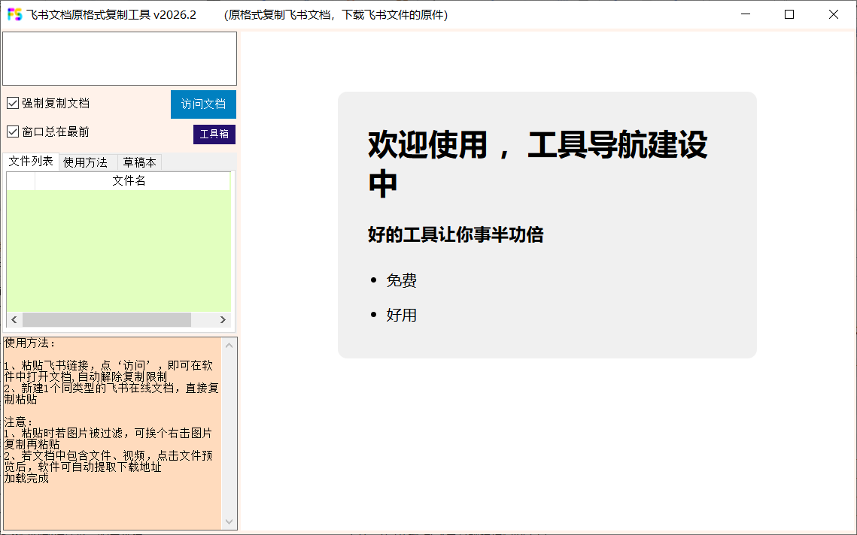Open the 工具箱 (Toolbox) button
The height and width of the screenshot is (535, 857).
point(214,134)
